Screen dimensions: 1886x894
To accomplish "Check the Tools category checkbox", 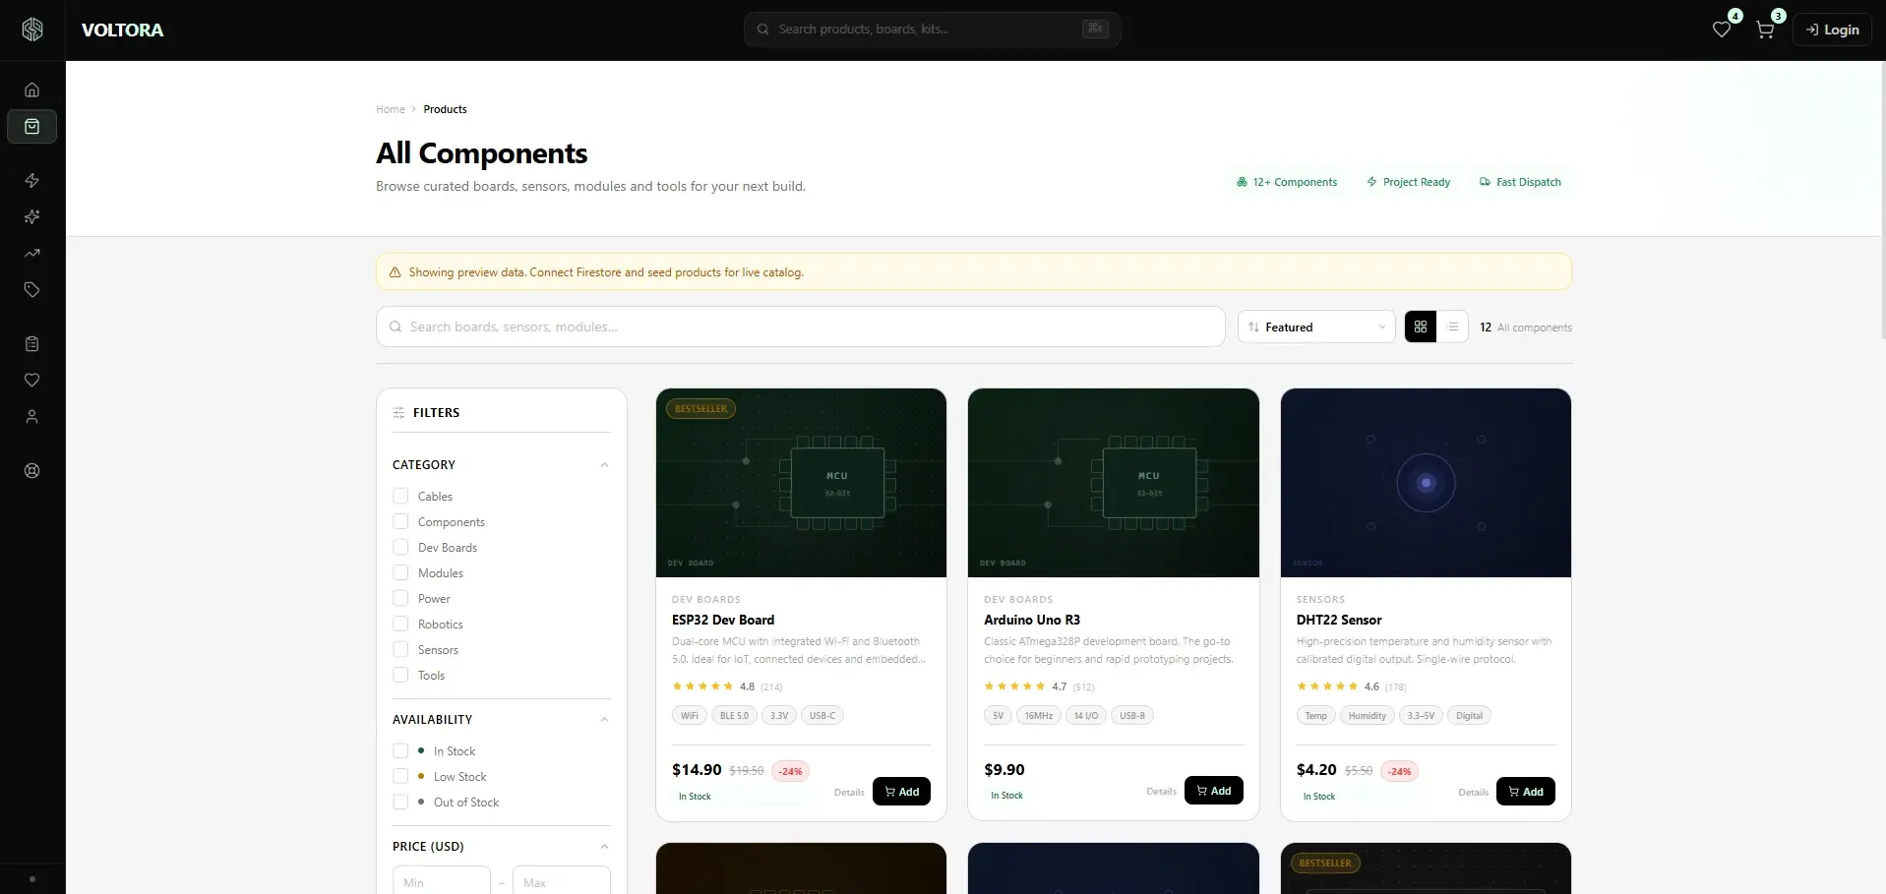I will click(400, 675).
